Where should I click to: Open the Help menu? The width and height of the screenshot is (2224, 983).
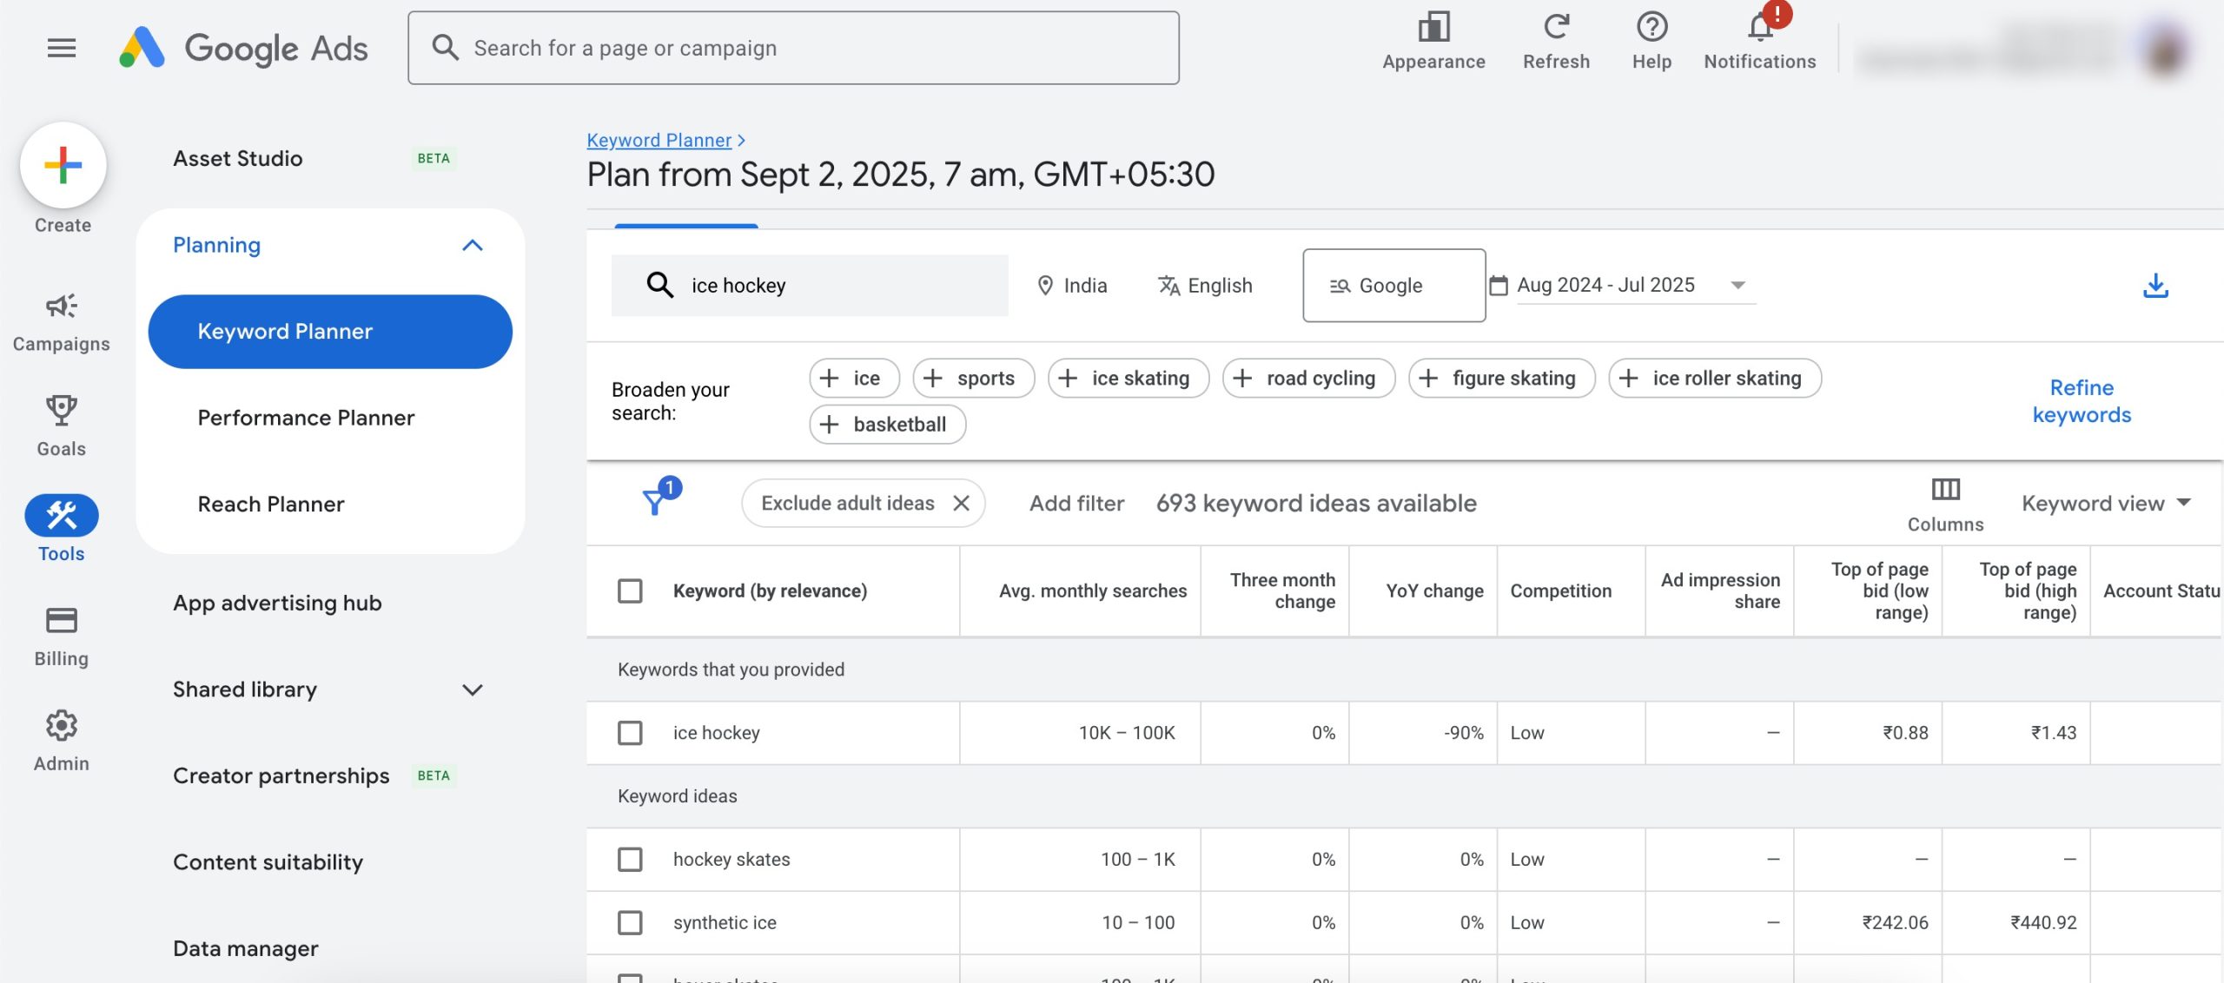pyautogui.click(x=1651, y=41)
